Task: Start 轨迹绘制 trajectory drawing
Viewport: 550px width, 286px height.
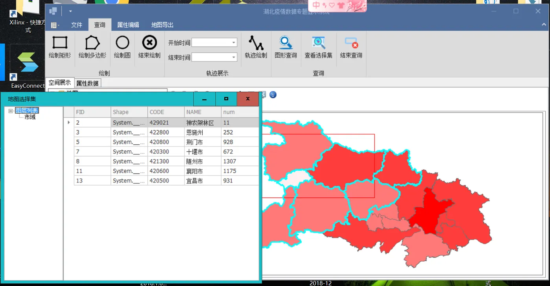Action: coord(256,47)
